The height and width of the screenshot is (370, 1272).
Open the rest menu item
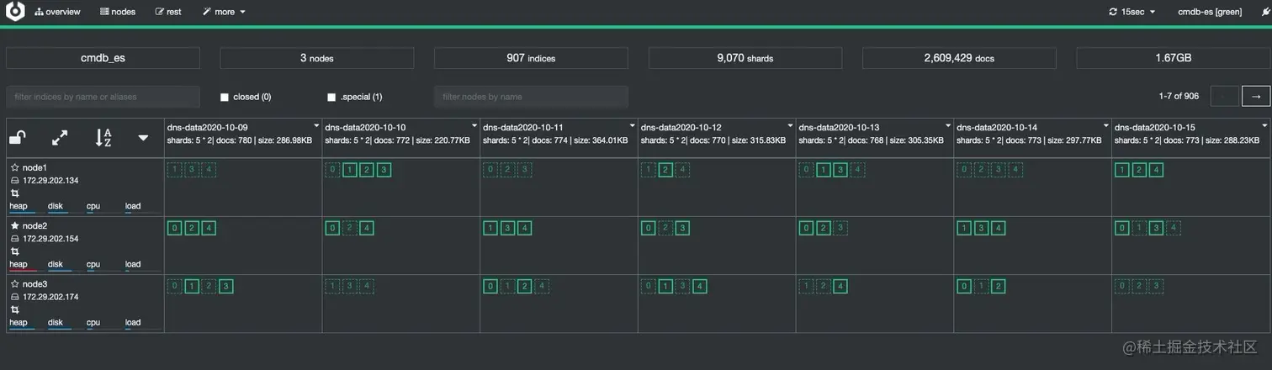click(x=168, y=12)
